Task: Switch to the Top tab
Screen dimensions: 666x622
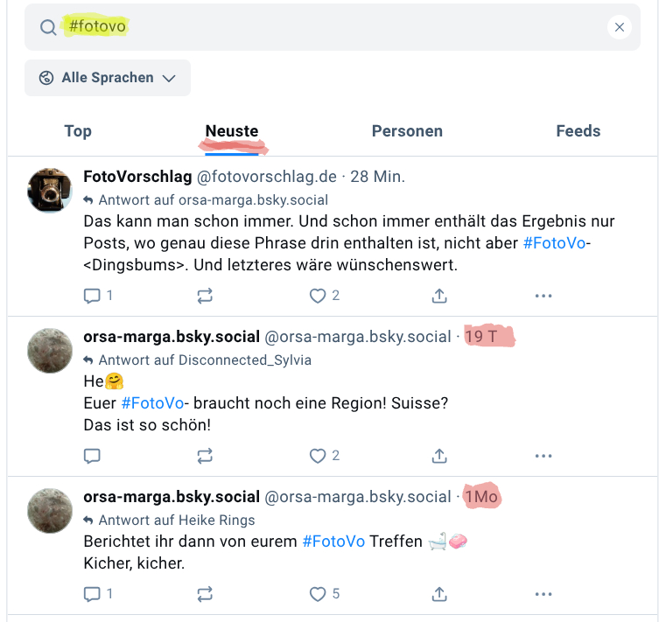Action: coord(78,131)
